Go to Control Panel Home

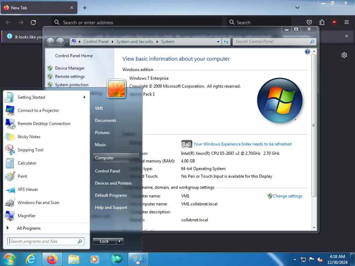click(74, 56)
